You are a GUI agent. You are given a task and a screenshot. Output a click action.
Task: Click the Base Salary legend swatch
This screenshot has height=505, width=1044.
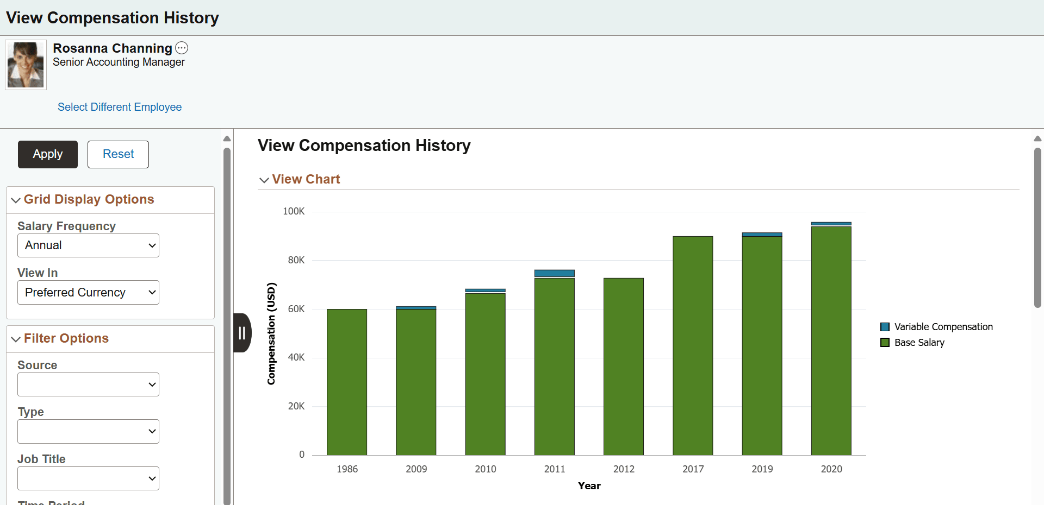tap(885, 343)
